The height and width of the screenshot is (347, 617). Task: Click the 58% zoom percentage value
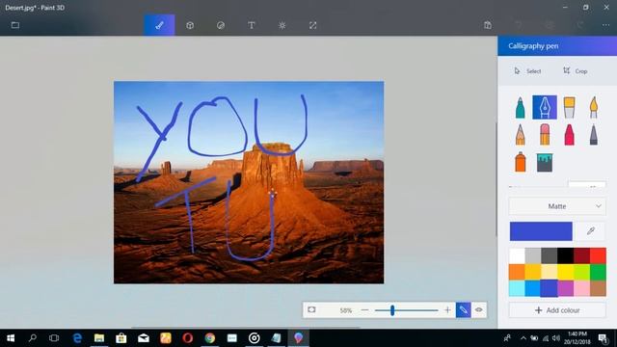(x=345, y=310)
